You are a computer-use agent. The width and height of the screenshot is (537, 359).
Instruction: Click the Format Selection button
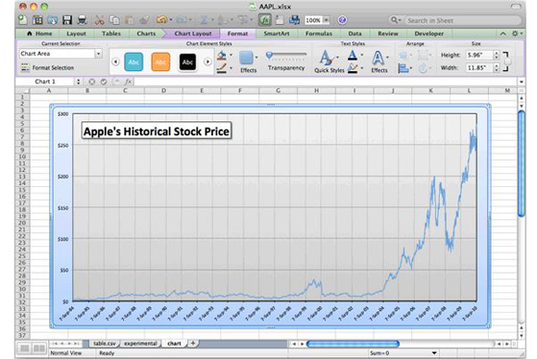(47, 68)
